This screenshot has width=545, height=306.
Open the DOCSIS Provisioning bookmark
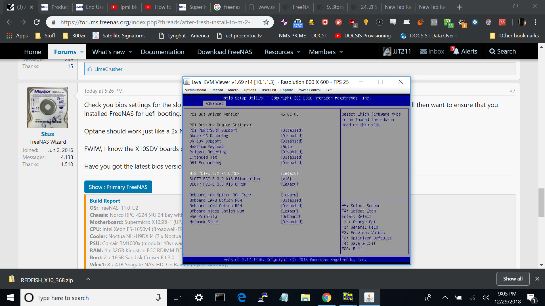(363, 36)
